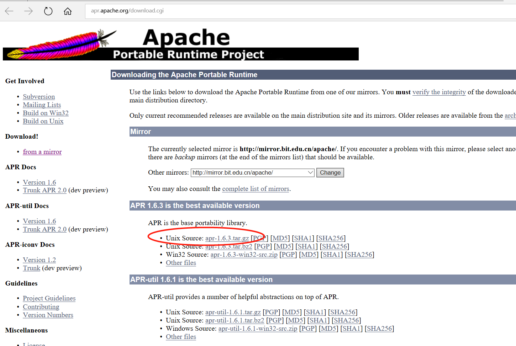Open APR-util Docs Version 1.6 link
The width and height of the screenshot is (516, 346).
tap(40, 221)
